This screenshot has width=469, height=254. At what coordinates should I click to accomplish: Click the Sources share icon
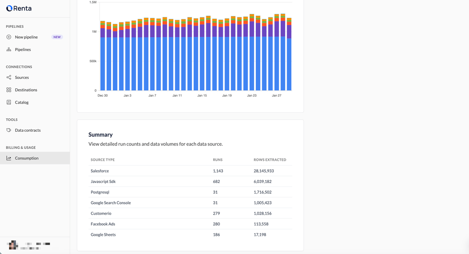pyautogui.click(x=9, y=78)
